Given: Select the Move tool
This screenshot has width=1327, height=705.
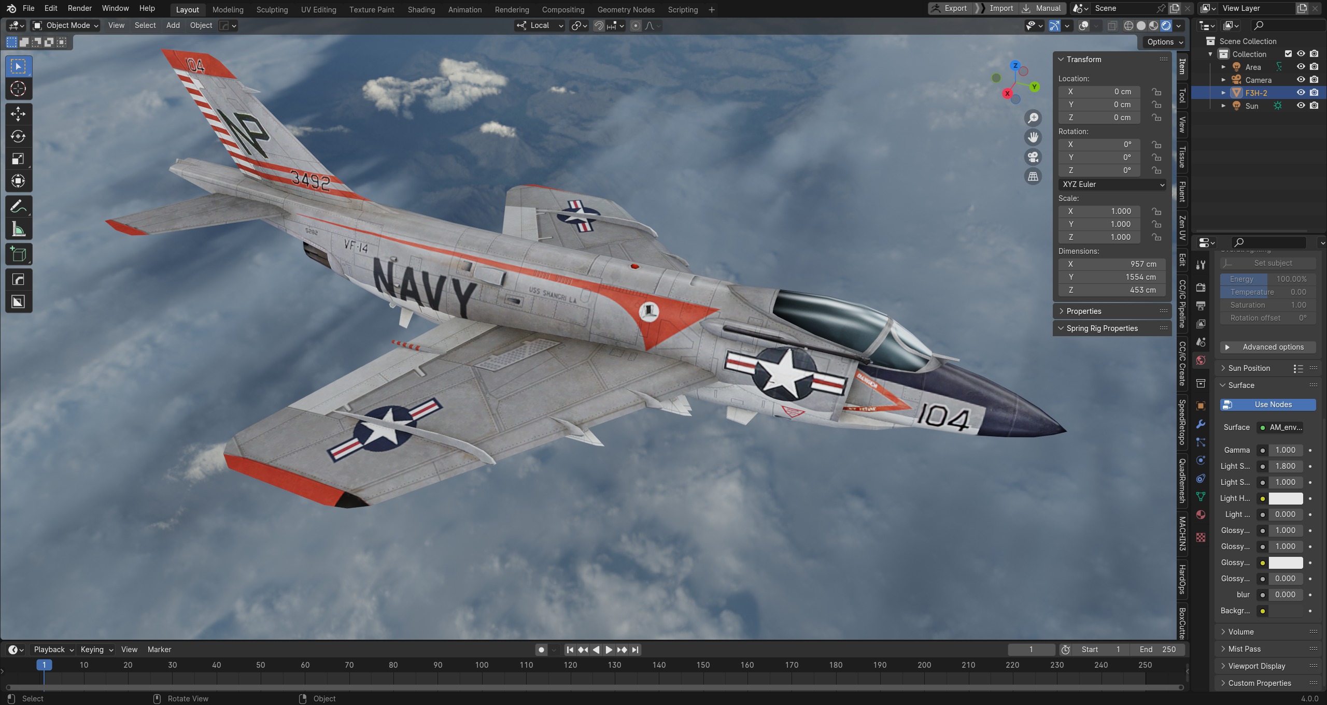Looking at the screenshot, I should coord(18,114).
